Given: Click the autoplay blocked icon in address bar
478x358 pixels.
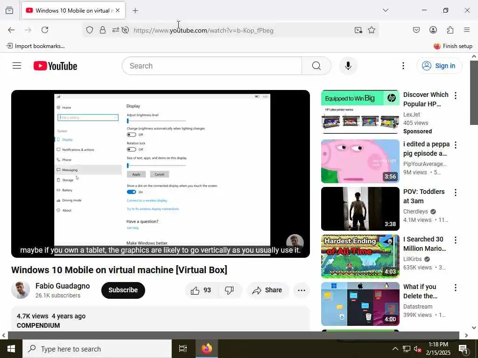Looking at the screenshot, I should click(x=125, y=30).
